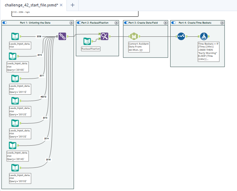Close the challenge_42_start_file tab
This screenshot has width=237, height=191.
(61, 5)
